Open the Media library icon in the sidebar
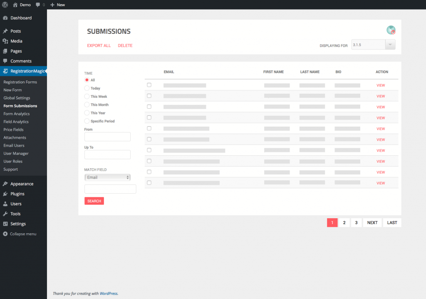 pyautogui.click(x=6, y=40)
